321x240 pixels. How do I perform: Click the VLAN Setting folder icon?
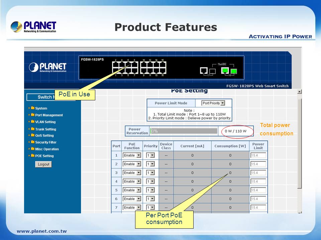coord(32,121)
